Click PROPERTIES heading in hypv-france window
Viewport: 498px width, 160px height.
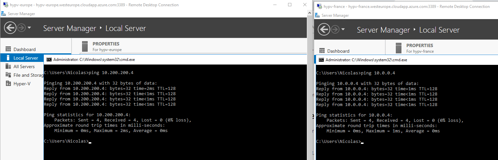tap(420, 45)
